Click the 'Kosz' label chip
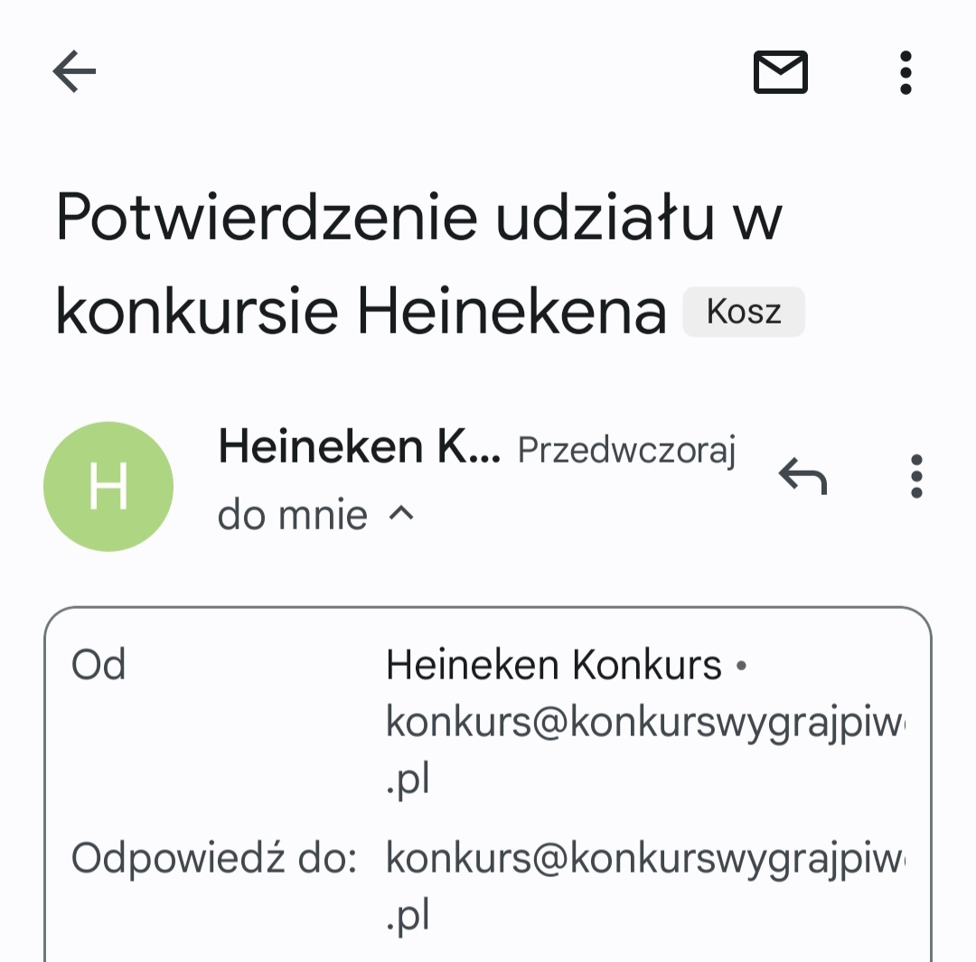The image size is (976, 962). (x=743, y=313)
